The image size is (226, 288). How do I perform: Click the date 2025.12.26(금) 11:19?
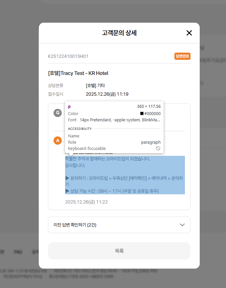[107, 94]
